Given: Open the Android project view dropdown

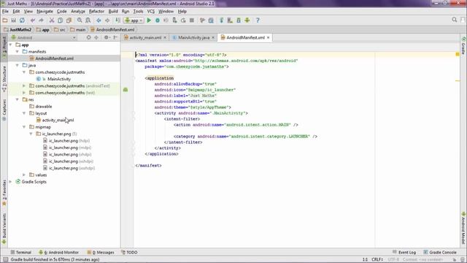Looking at the screenshot, I should point(44,37).
